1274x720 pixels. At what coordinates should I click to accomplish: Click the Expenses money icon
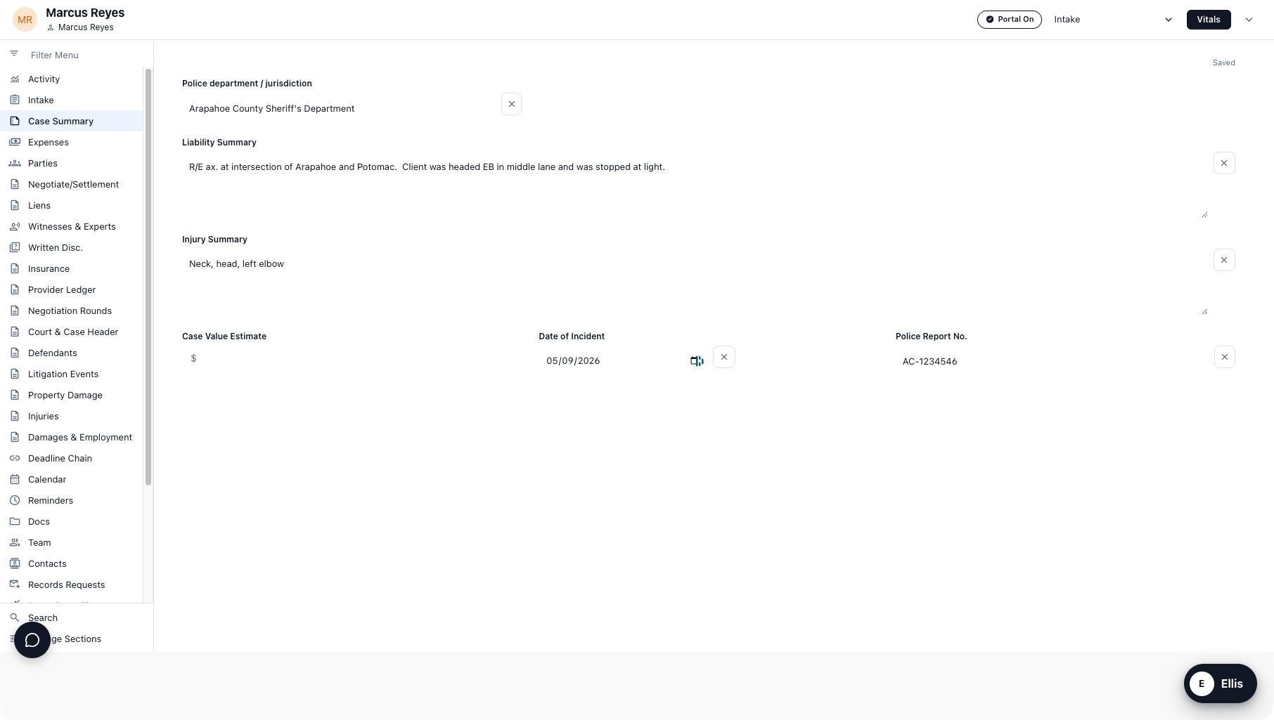(x=15, y=143)
